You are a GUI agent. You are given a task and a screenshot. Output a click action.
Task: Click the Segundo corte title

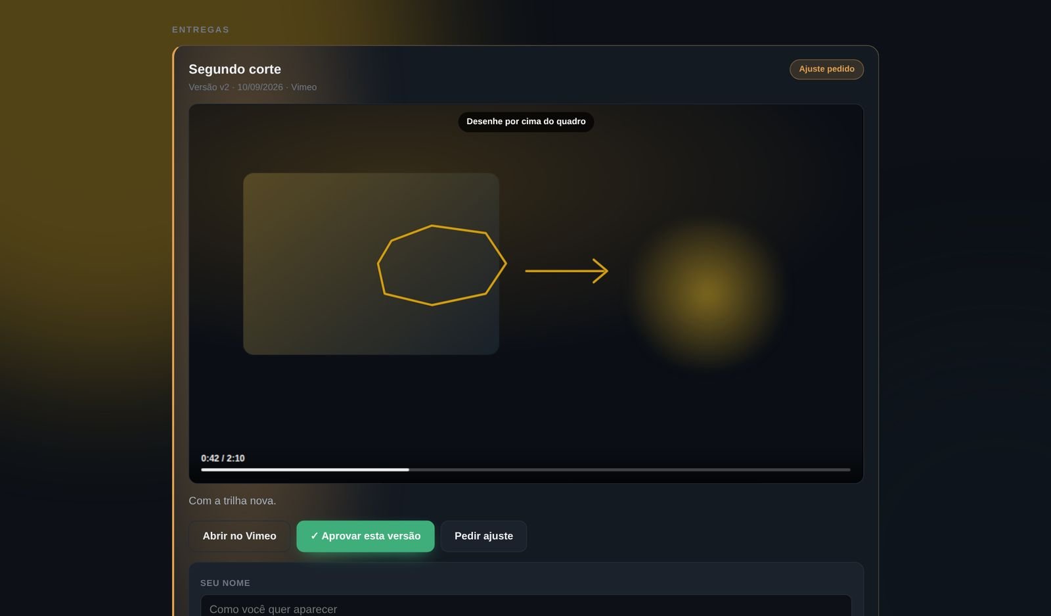click(235, 69)
